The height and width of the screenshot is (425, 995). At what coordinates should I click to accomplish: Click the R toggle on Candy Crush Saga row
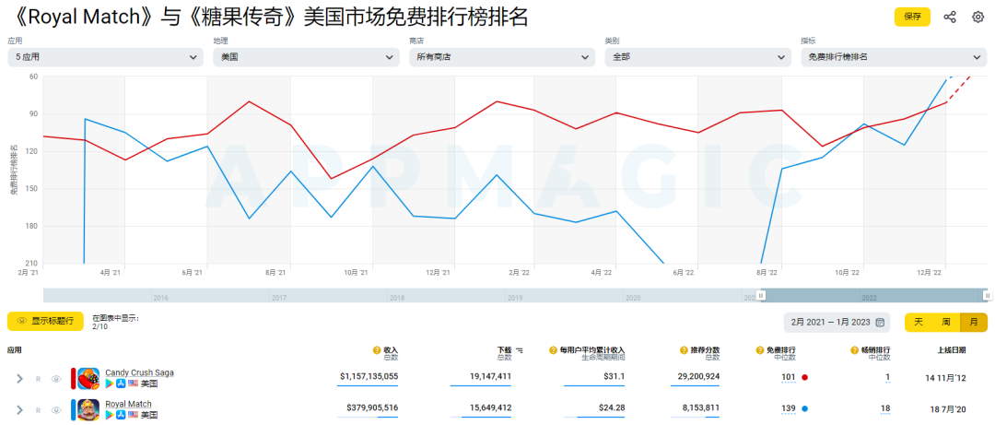38,379
